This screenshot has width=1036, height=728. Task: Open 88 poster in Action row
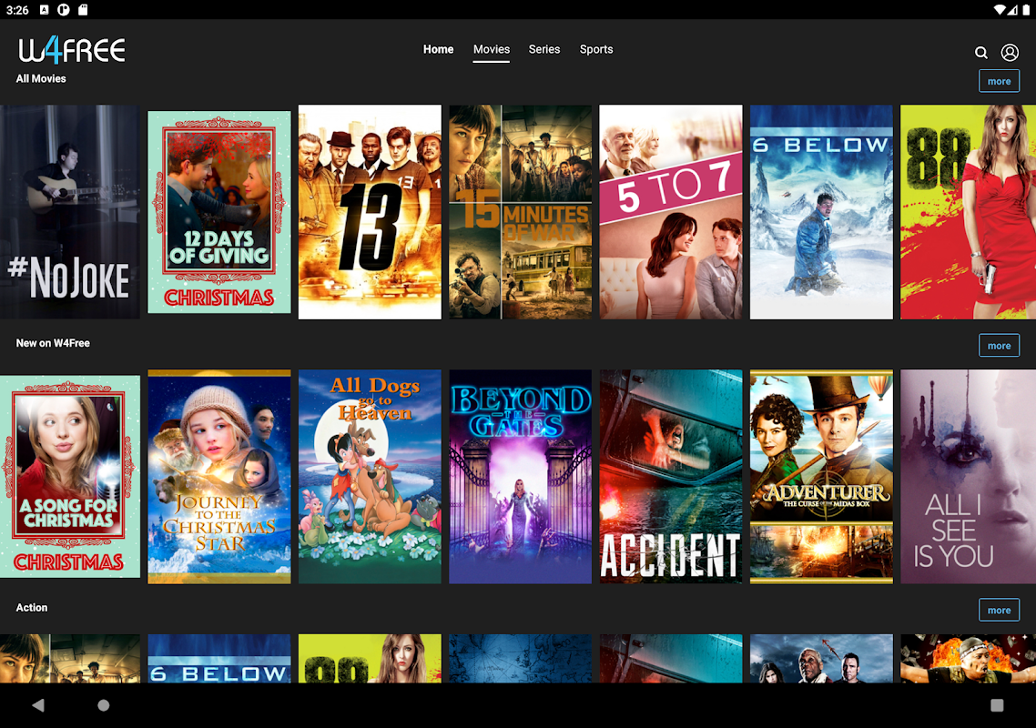pos(370,659)
